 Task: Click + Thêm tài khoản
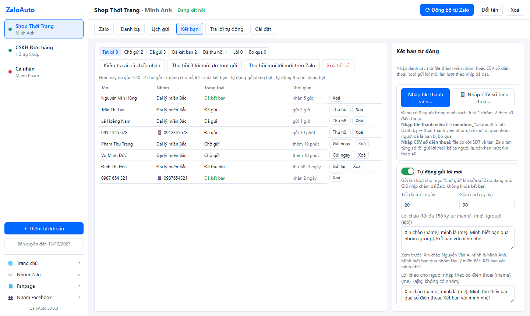pos(44,229)
